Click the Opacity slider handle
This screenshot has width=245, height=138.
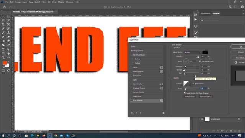coord(198,57)
